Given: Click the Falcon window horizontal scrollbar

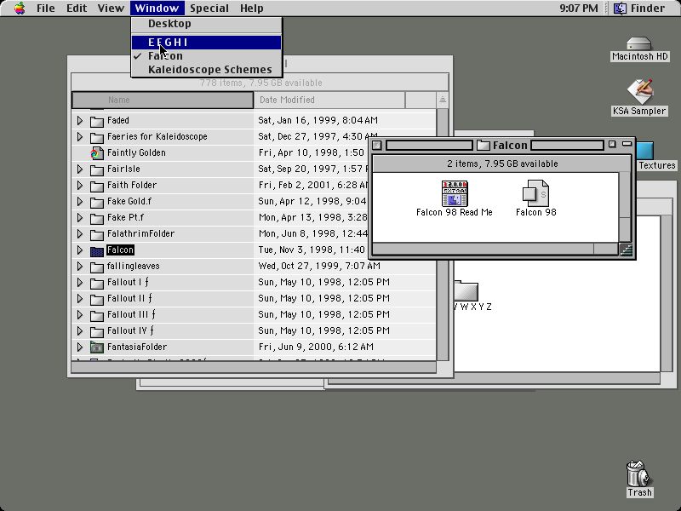Looking at the screenshot, I should point(495,249).
